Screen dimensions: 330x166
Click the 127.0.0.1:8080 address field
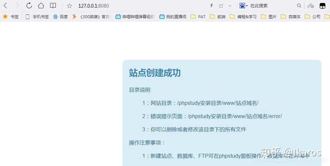tap(93, 6)
